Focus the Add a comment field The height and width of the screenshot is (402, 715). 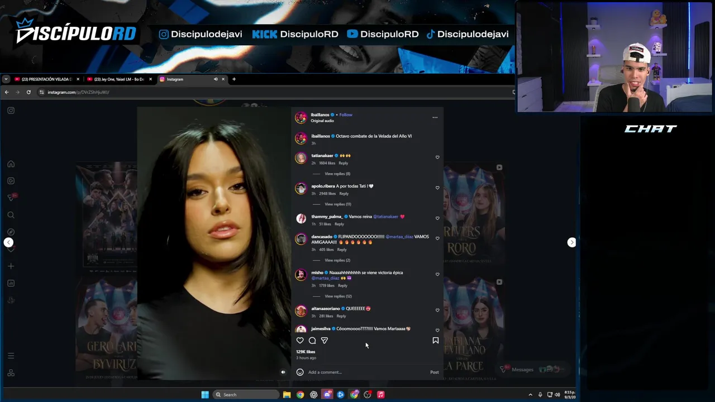point(366,372)
